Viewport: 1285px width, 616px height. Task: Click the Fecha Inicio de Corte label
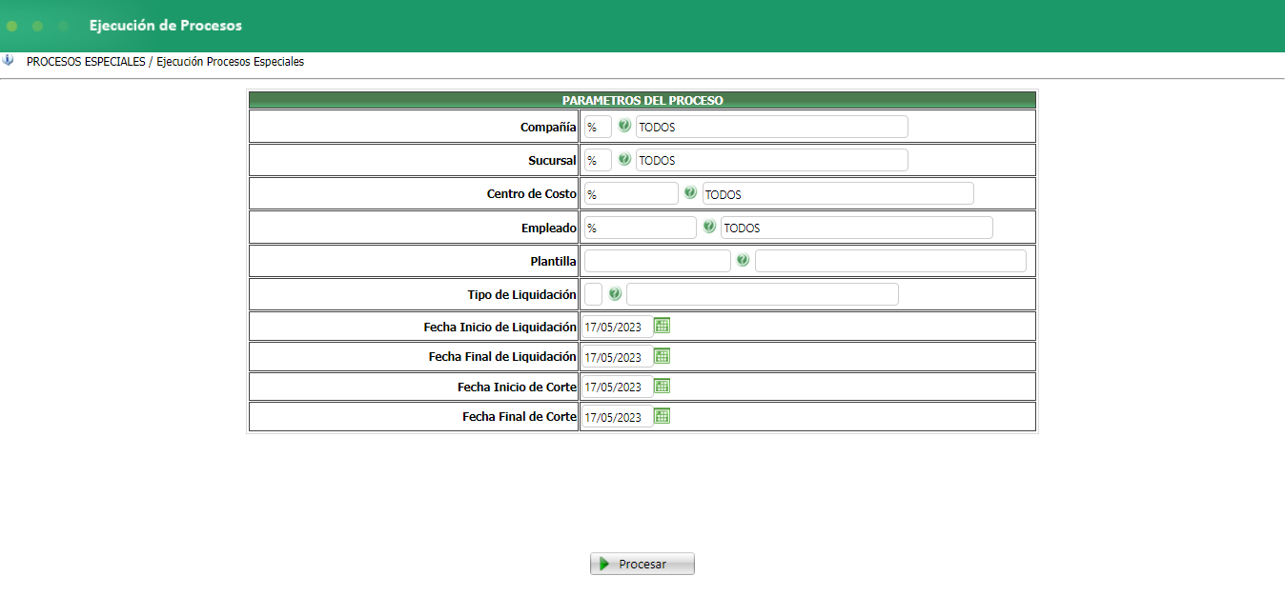(517, 387)
